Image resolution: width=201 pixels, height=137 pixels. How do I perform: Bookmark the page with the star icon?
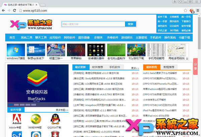(x=185, y=10)
